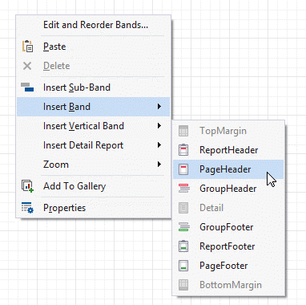Insert a ReportHeader band
The height and width of the screenshot is (305, 306).
pyautogui.click(x=228, y=150)
